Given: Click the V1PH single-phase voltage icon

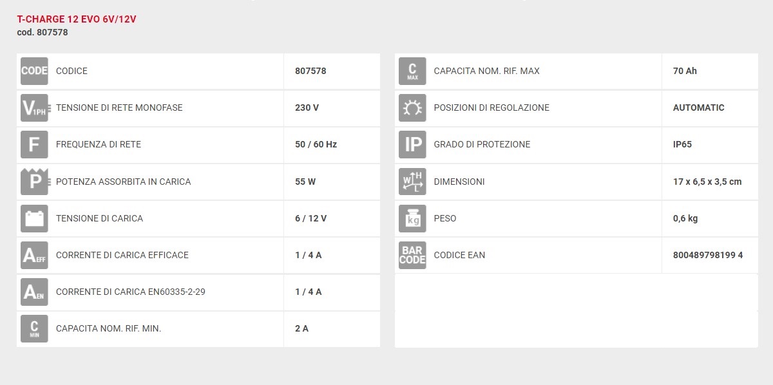Looking at the screenshot, I should 34,108.
